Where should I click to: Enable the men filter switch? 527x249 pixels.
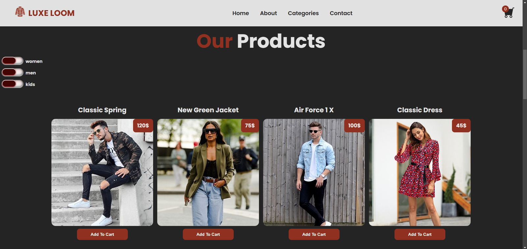point(13,72)
